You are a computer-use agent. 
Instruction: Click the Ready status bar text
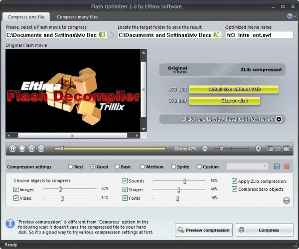pyautogui.click(x=11, y=245)
